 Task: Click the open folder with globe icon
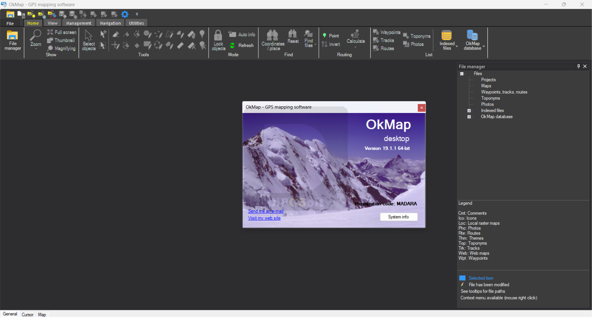[42, 14]
